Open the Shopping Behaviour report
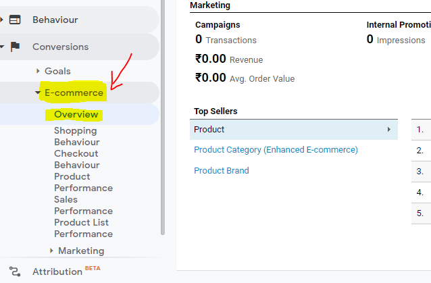Image resolution: width=431 pixels, height=283 pixels. 76,136
